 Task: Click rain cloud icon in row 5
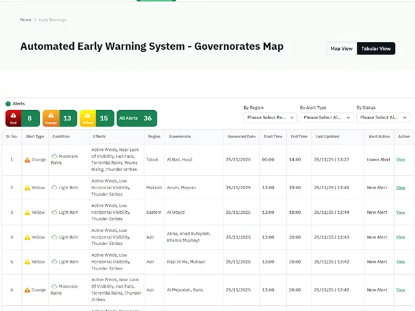[54, 262]
